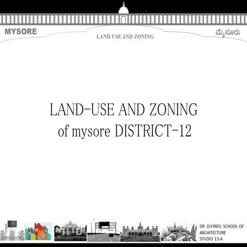247x247 pixels.
Task: Click the classroom chalkboard figures image
Action: tap(12, 231)
